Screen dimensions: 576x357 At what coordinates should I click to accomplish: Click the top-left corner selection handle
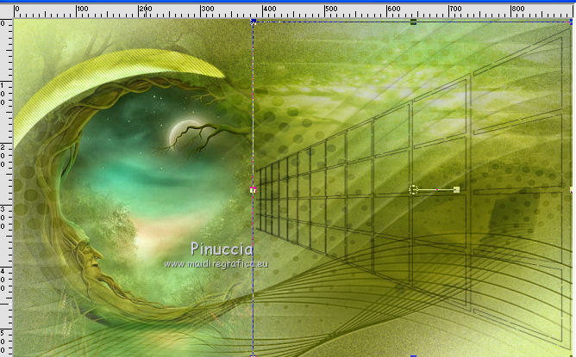click(254, 22)
